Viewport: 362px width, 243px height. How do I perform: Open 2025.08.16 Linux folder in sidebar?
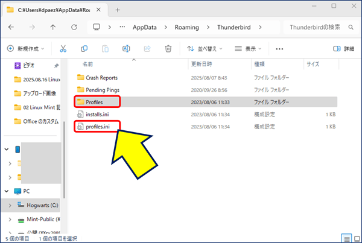point(37,80)
